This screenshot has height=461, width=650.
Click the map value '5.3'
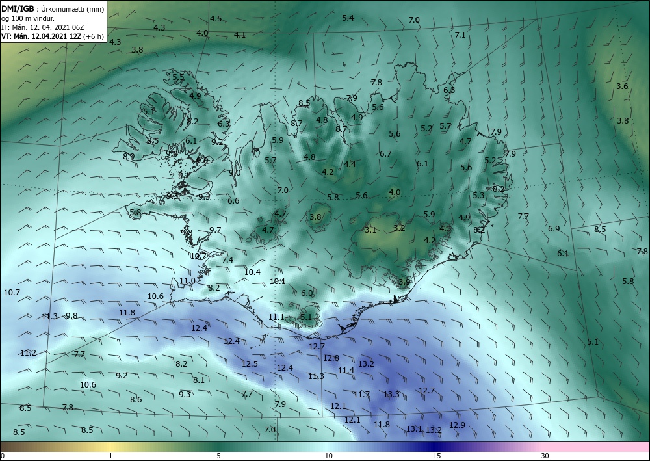click(478, 195)
